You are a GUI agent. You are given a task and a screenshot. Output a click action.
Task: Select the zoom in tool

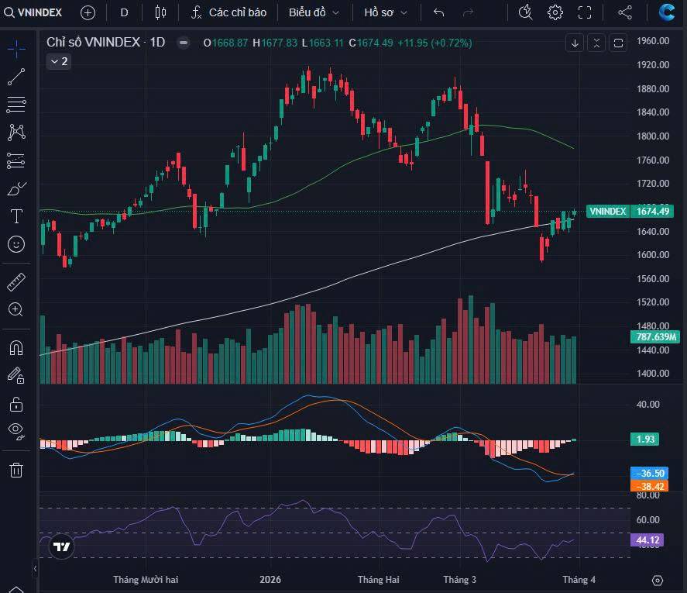[16, 309]
